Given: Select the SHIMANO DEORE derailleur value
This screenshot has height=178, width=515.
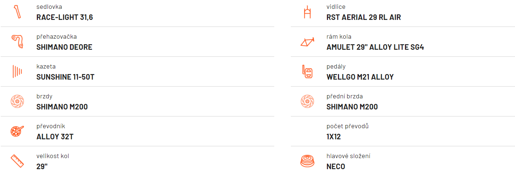Looking at the screenshot, I should click(64, 47).
